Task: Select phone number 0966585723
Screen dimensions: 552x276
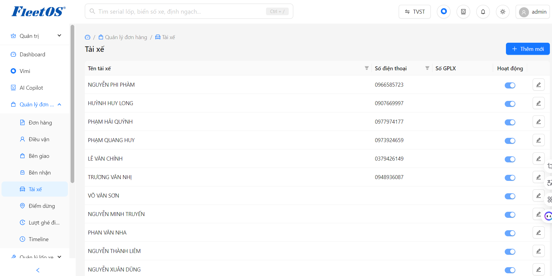Action: tap(389, 85)
